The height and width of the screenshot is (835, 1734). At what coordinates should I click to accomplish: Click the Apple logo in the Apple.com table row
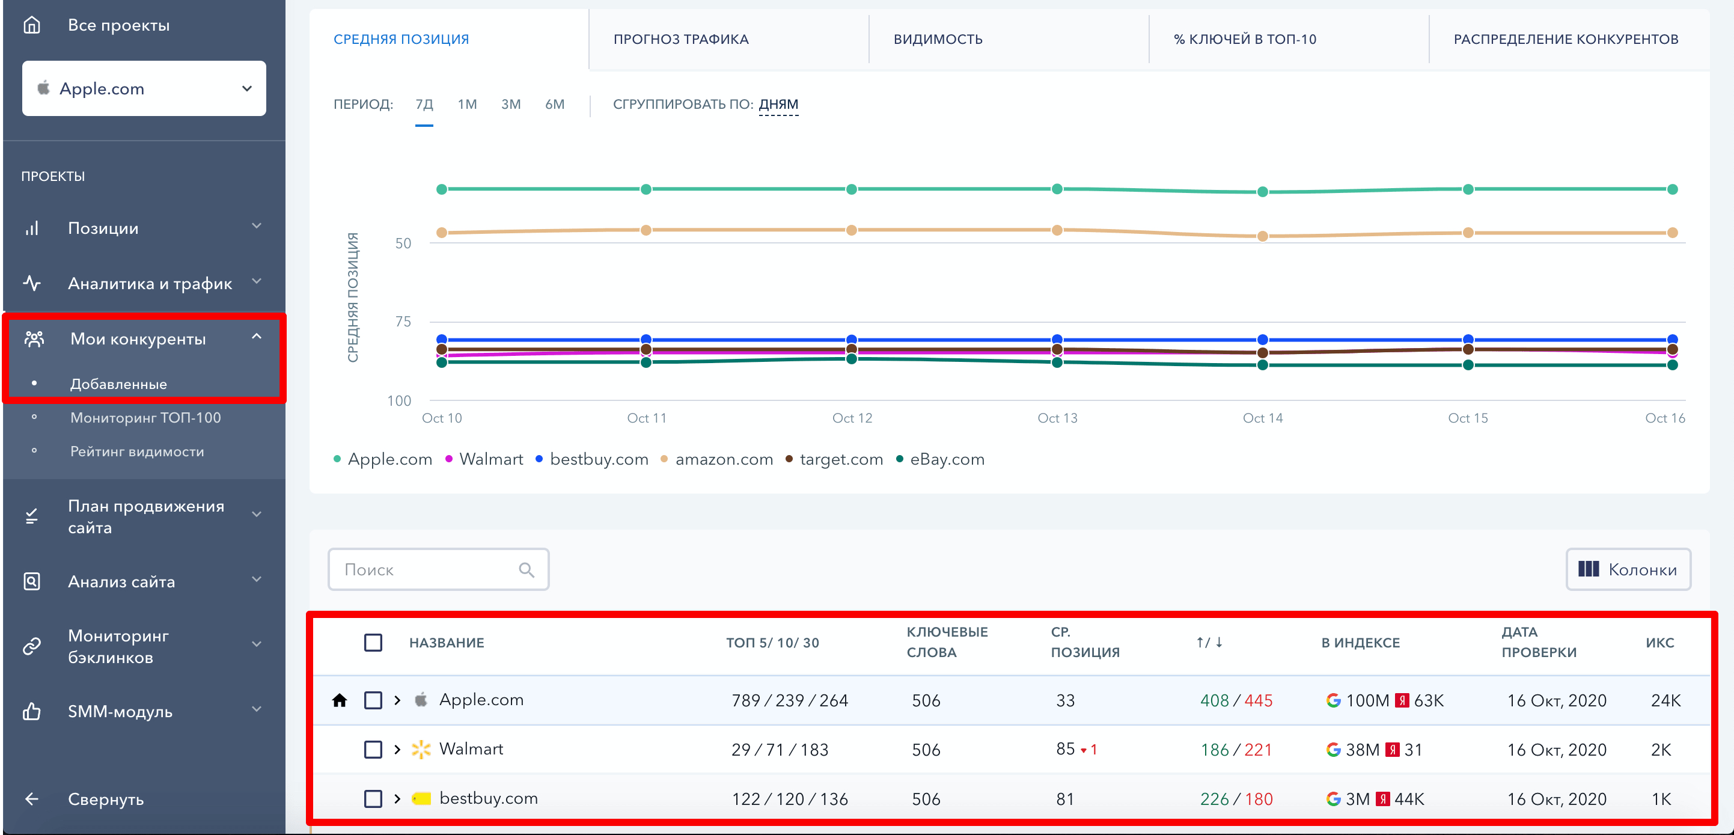(421, 700)
